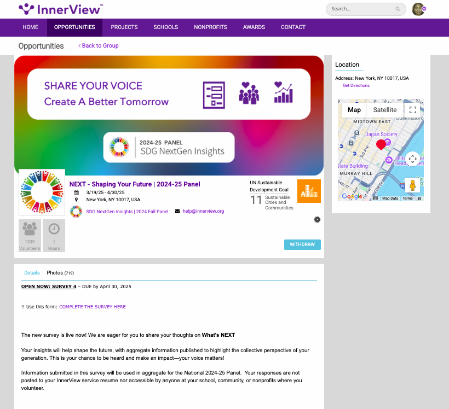449x409 pixels.
Task: Open NEXT - Shaping Your Future title
Action: point(135,184)
